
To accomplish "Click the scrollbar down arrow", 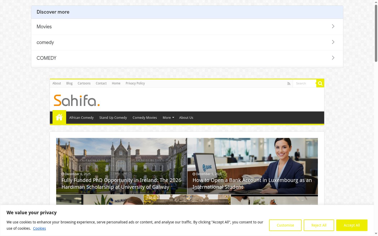I will [x=376, y=234].
